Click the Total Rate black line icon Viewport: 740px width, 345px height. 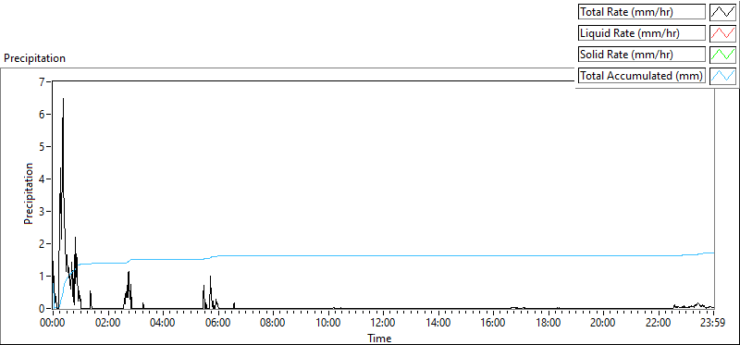point(723,12)
